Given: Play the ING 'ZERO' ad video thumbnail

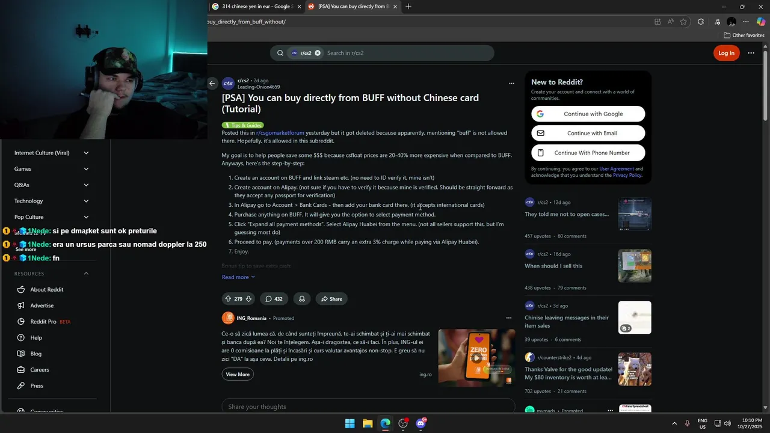Looking at the screenshot, I should (476, 357).
